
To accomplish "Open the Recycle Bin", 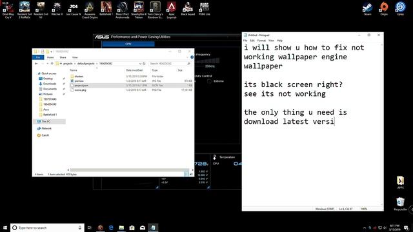I will click(x=400, y=204).
